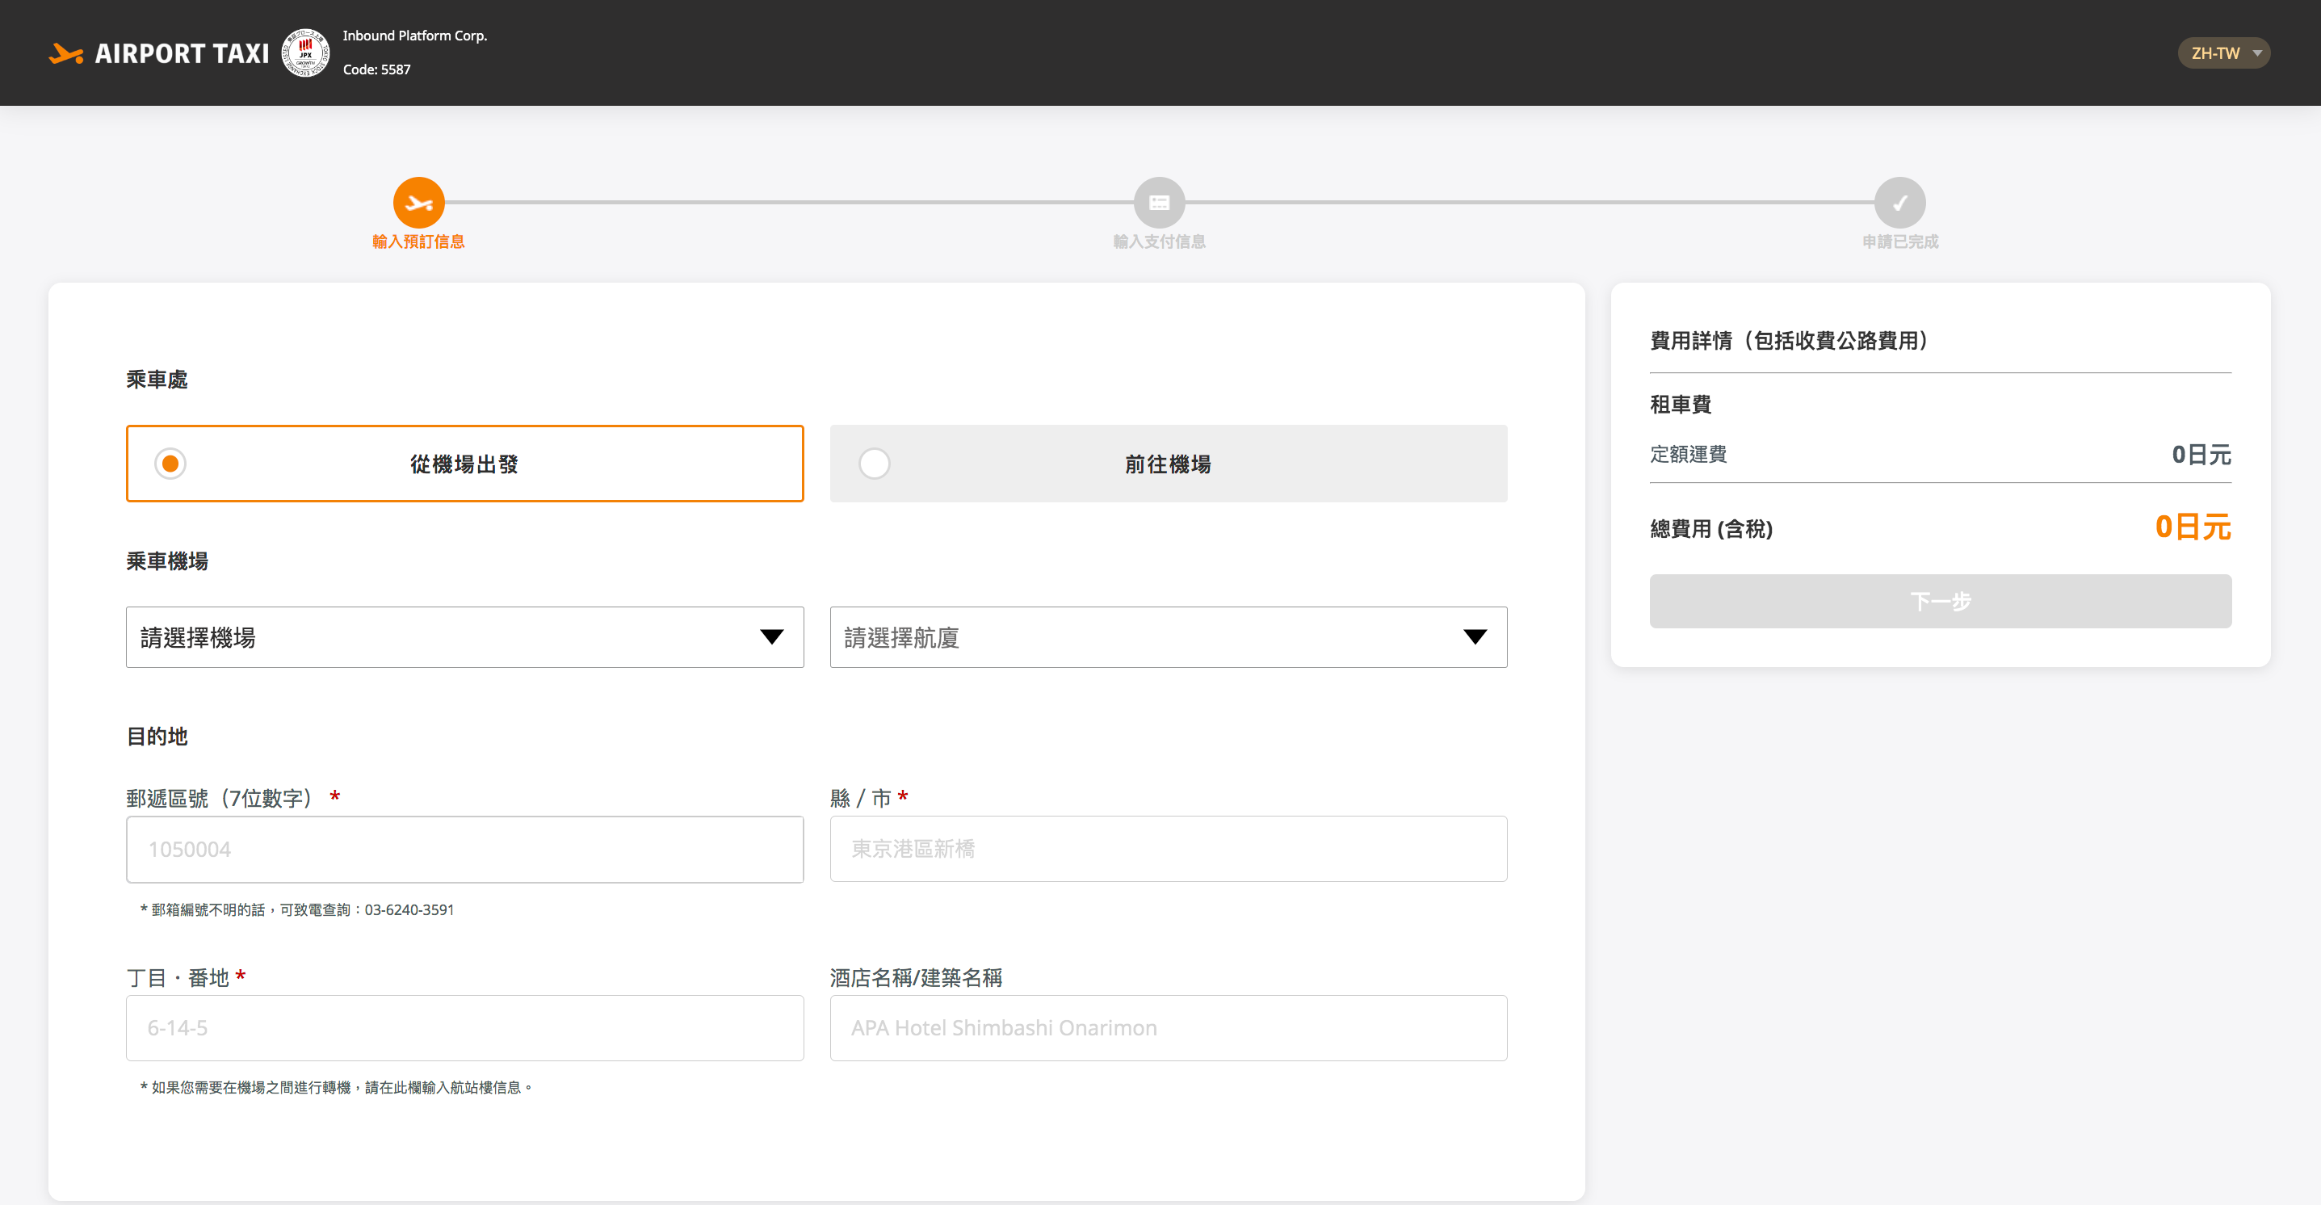The image size is (2321, 1205).
Task: Click the airport dropdown arrow icon
Action: click(x=771, y=637)
